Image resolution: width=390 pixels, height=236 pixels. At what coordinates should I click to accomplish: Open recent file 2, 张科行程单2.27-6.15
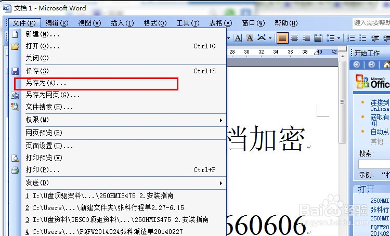click(x=118, y=207)
